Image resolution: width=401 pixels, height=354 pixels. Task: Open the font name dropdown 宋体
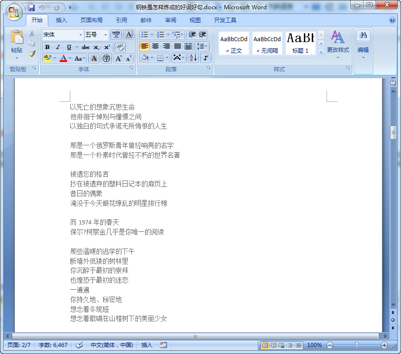pos(80,35)
